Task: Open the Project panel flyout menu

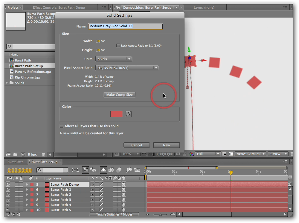Action: pyautogui.click(x=104, y=7)
